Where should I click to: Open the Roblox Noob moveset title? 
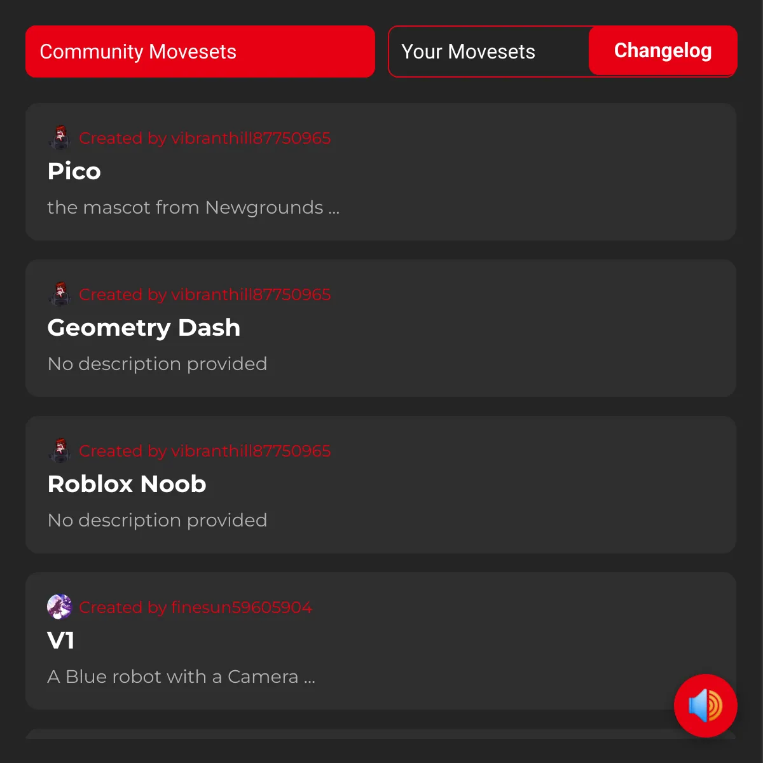point(127,484)
